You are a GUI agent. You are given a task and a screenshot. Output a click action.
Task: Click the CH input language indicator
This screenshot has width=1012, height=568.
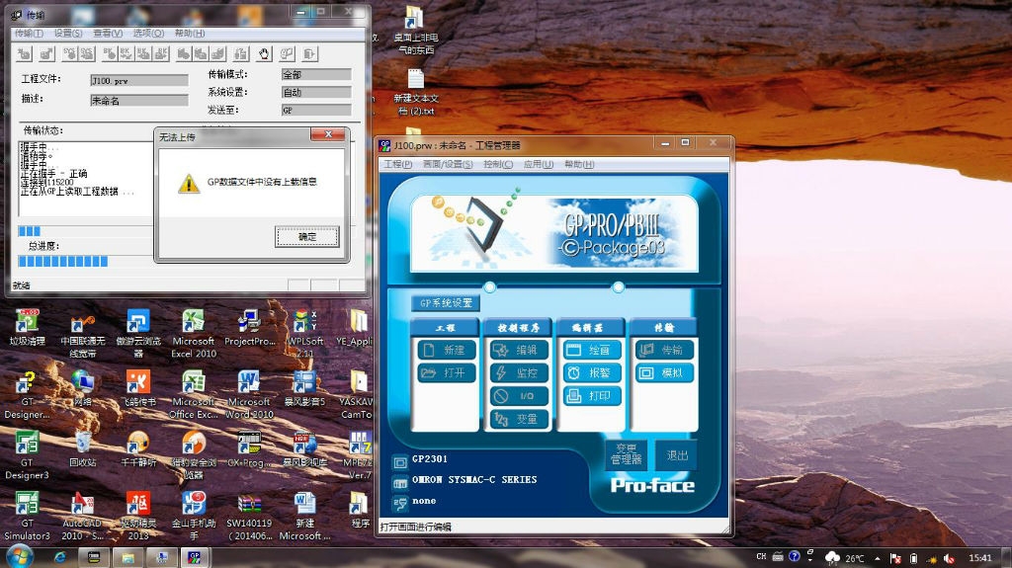(761, 557)
